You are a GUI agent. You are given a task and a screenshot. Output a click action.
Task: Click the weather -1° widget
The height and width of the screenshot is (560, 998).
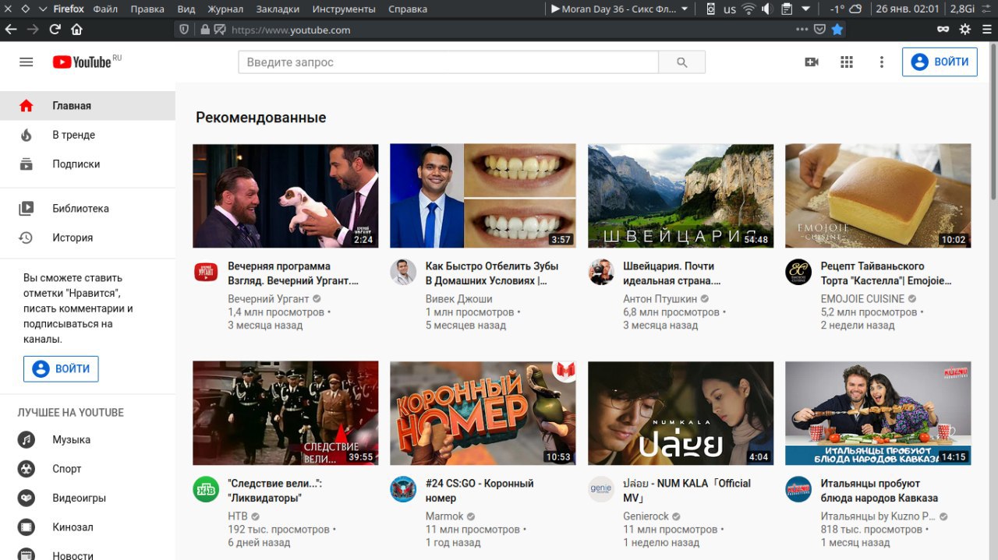845,9
